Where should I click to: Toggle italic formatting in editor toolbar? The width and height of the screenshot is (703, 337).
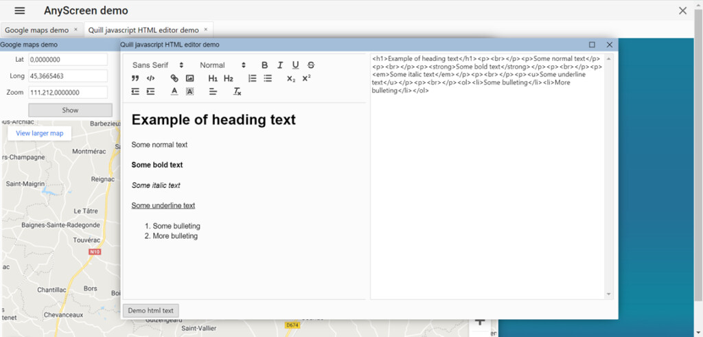click(280, 65)
